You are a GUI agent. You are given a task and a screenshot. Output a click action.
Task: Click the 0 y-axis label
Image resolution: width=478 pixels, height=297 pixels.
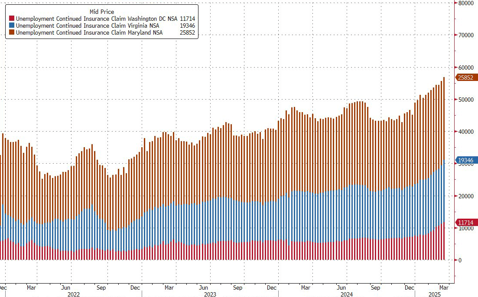pos(461,260)
